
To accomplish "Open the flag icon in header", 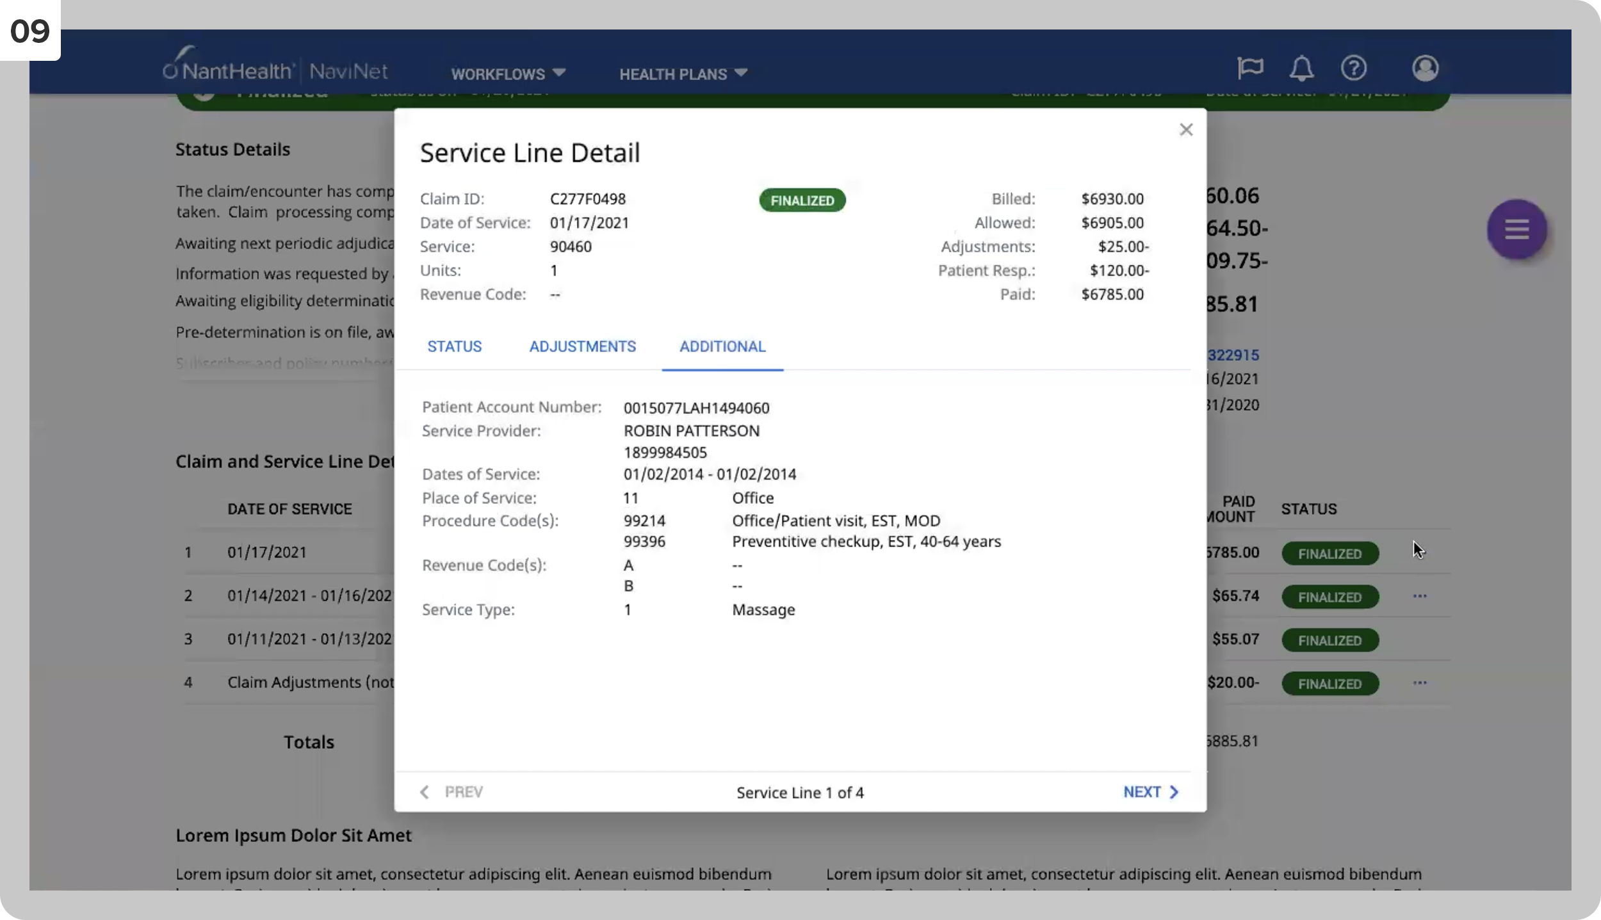I will [x=1249, y=68].
